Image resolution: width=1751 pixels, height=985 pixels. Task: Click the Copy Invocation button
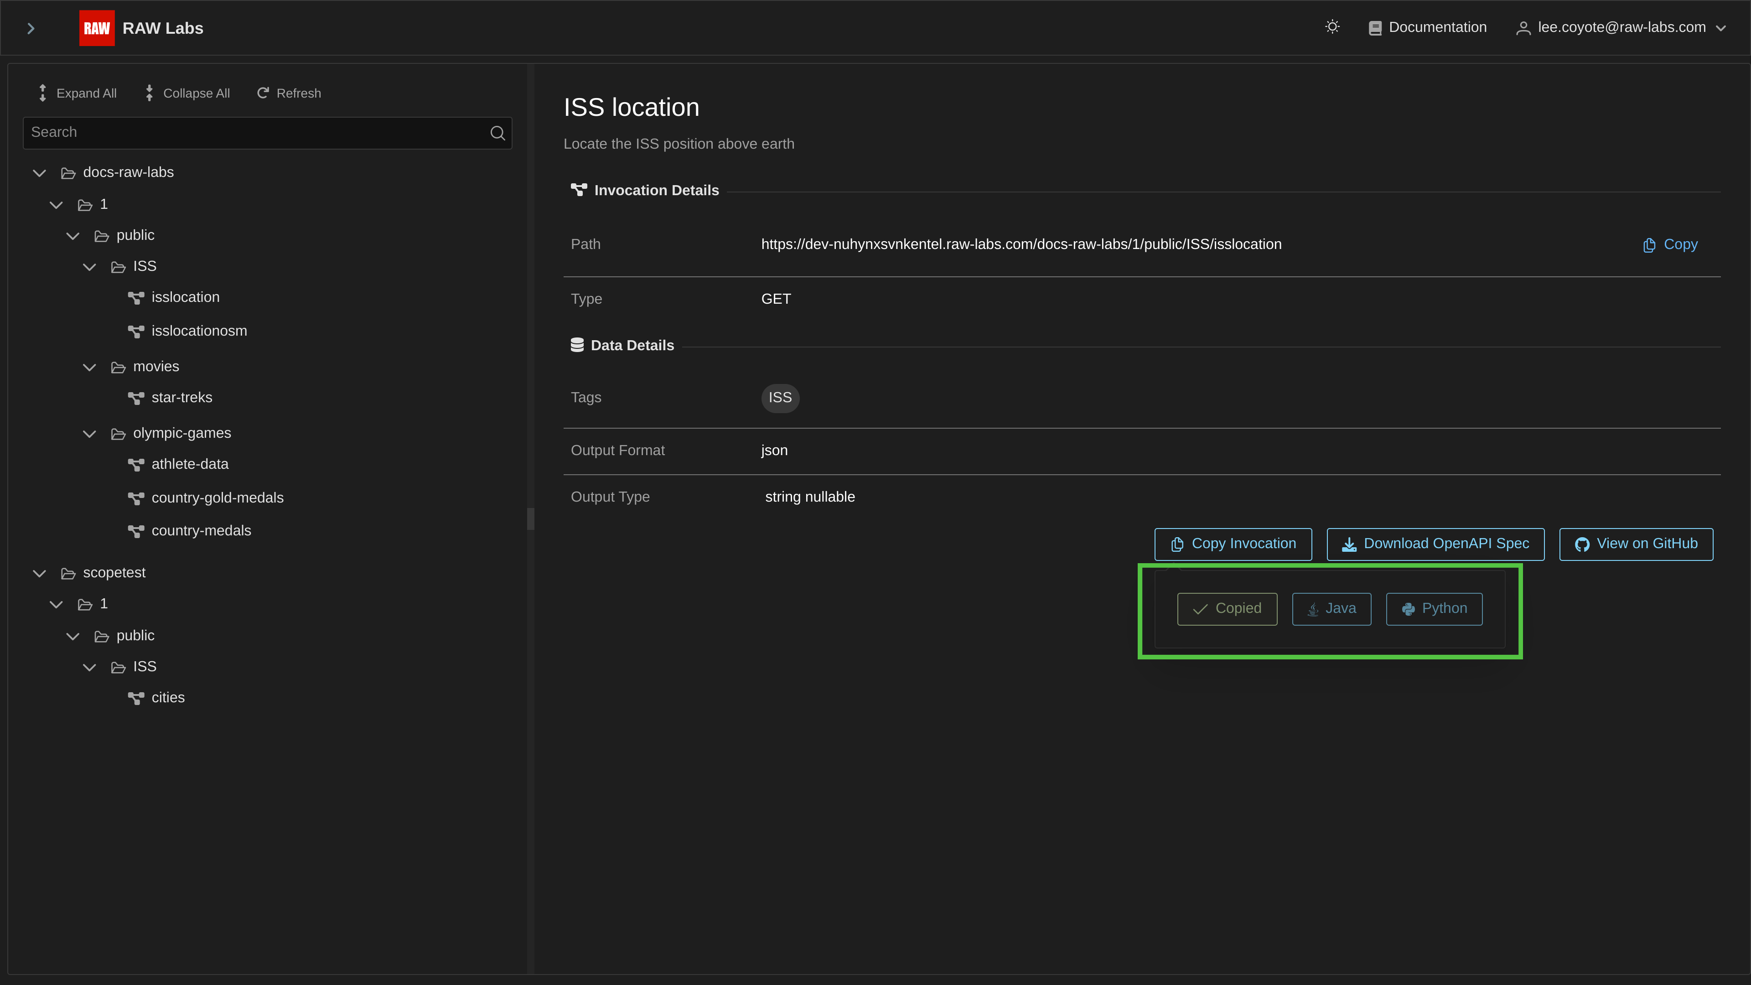pos(1233,544)
